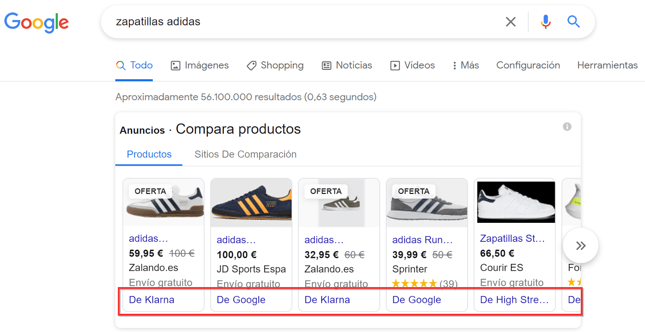645x332 pixels.
Task: Open the adidas Run... product link
Action: (x=422, y=240)
